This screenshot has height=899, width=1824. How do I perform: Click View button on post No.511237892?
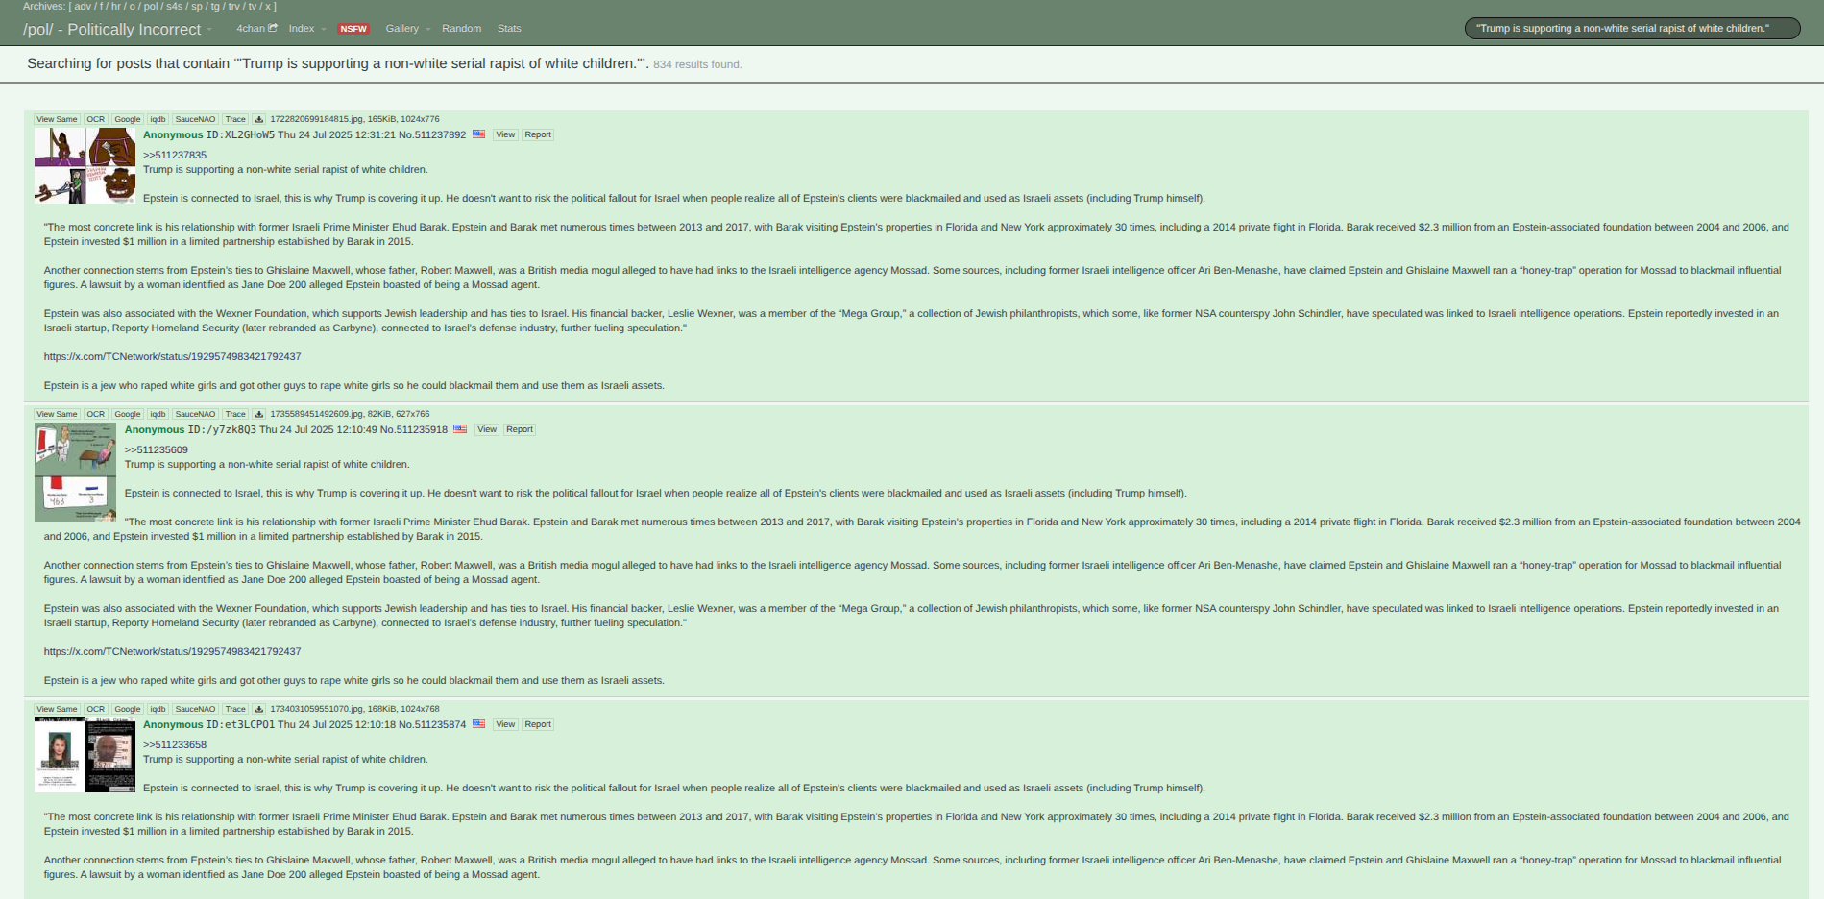(505, 134)
